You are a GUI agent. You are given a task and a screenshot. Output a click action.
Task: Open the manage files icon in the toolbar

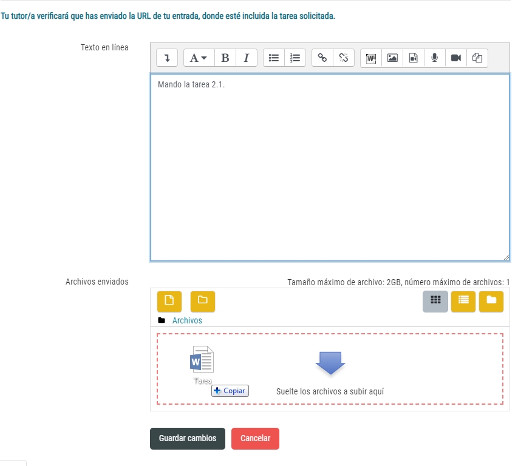(x=477, y=58)
